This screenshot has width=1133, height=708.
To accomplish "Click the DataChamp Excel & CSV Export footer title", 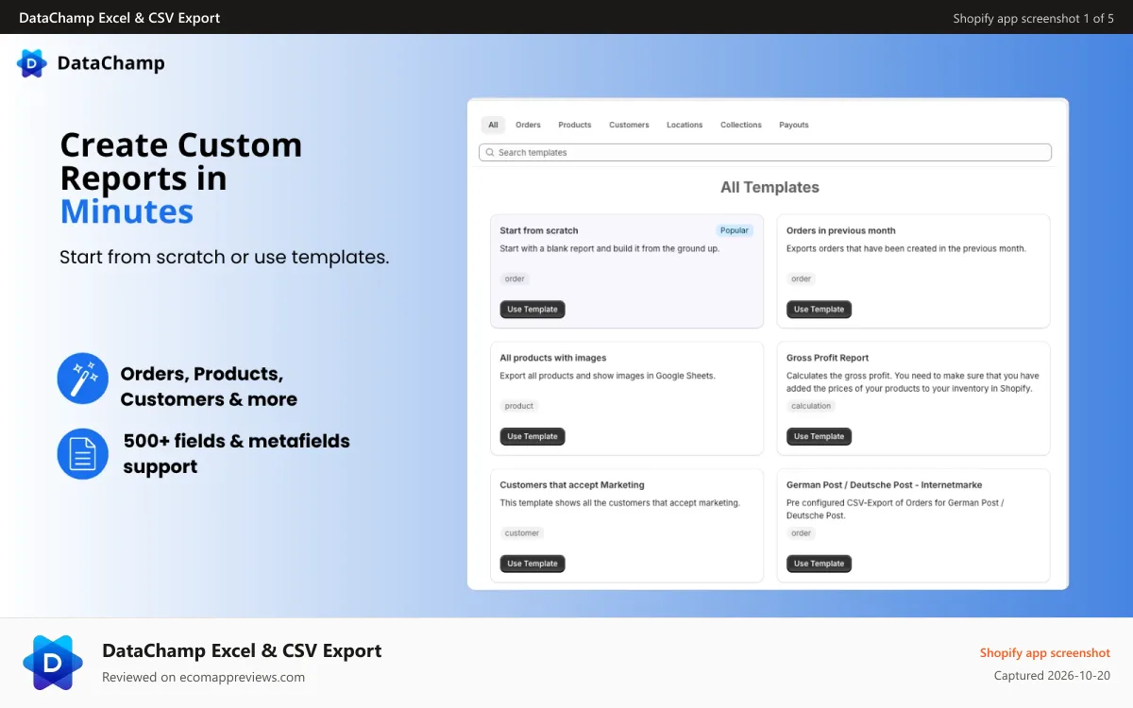I will (242, 650).
